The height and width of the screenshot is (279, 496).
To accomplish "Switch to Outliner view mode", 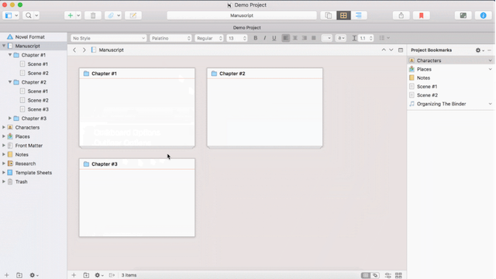I will pos(359,15).
